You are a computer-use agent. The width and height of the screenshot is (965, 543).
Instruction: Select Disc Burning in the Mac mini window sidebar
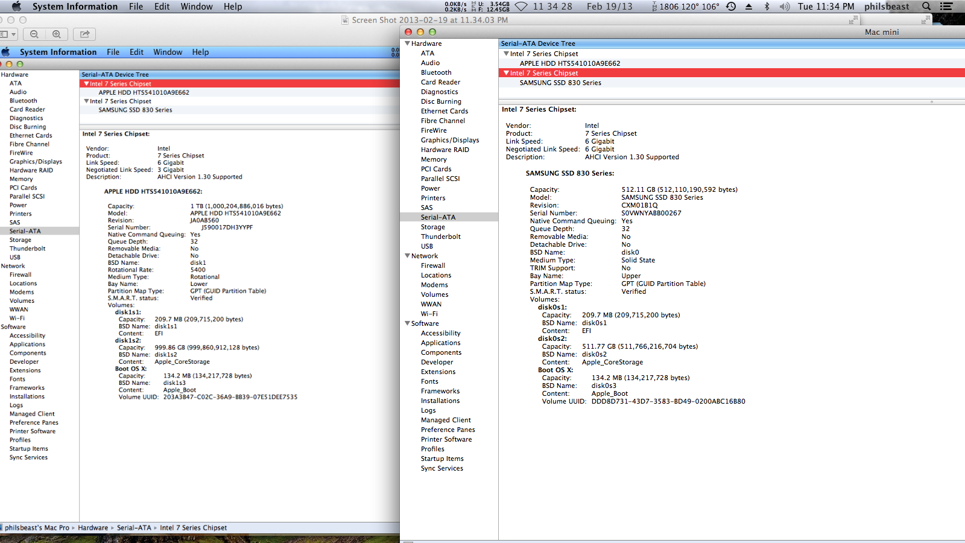pos(441,101)
